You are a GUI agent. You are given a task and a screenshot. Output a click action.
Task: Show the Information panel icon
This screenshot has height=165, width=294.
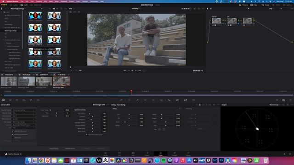tap(290, 100)
